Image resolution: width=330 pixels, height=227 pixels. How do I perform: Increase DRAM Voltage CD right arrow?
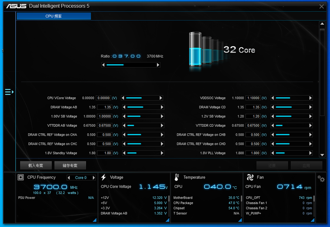(x=311, y=107)
